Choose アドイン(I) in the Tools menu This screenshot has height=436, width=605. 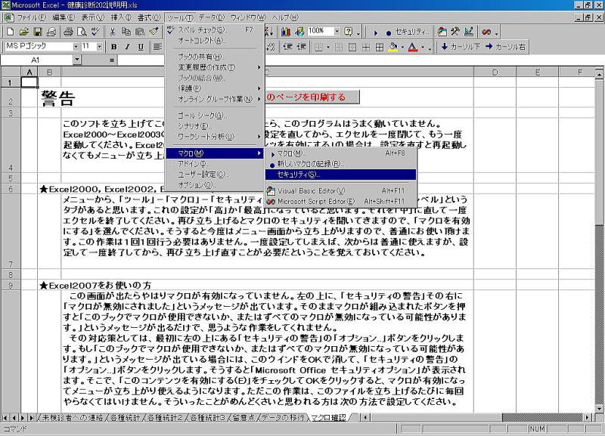point(215,164)
